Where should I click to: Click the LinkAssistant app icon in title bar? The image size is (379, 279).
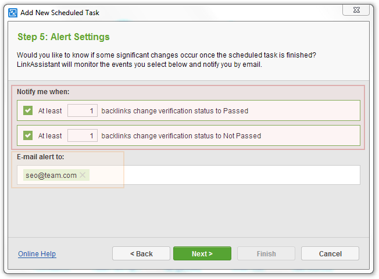(13, 13)
